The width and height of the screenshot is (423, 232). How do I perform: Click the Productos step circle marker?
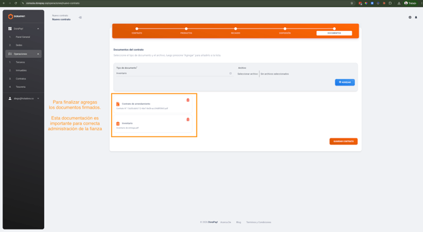pyautogui.click(x=186, y=28)
